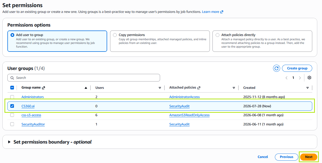Image resolution: width=322 pixels, height=163 pixels.
Task: Click created date 2026-07-28 (Now)
Action: [x=257, y=106]
